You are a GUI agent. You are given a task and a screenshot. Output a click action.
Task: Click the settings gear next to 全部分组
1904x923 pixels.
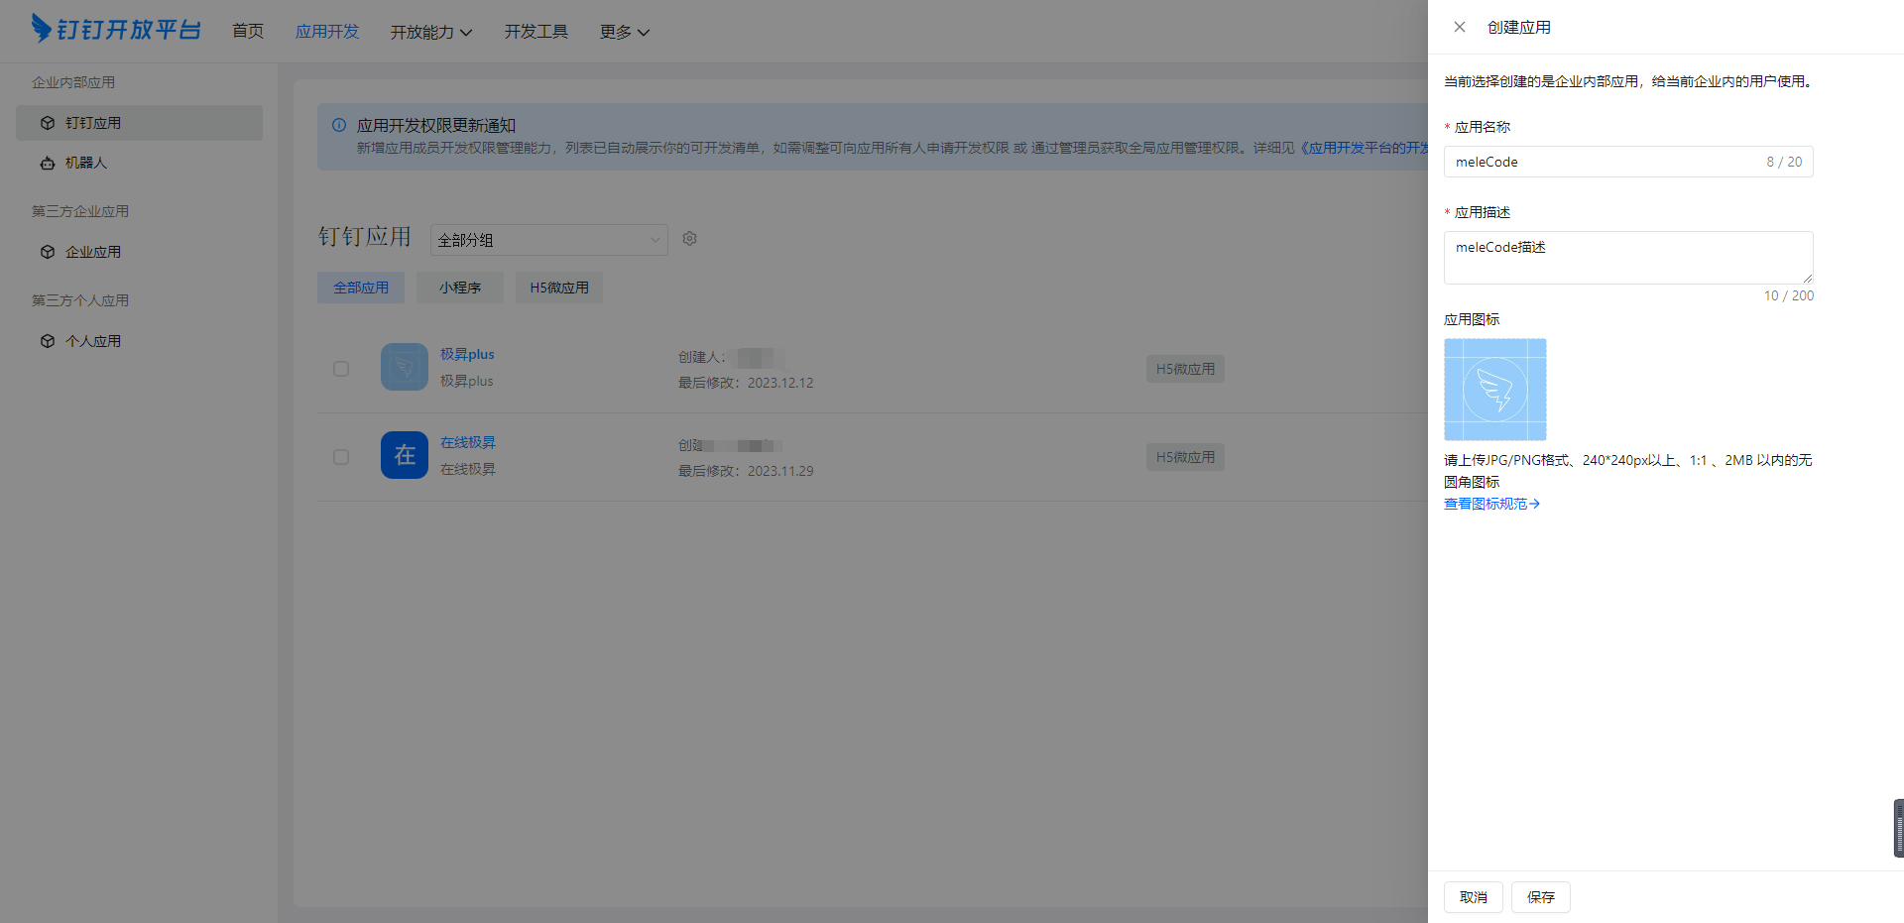(x=690, y=239)
